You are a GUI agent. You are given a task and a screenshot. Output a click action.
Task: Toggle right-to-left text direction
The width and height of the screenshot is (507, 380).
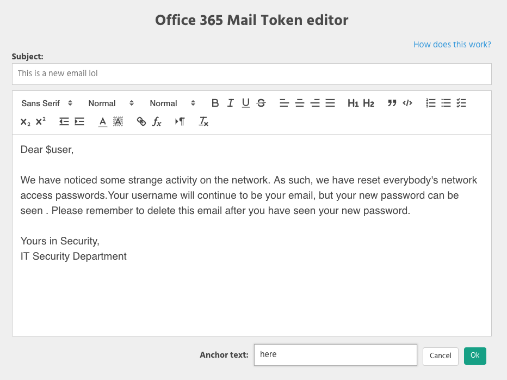[180, 122]
